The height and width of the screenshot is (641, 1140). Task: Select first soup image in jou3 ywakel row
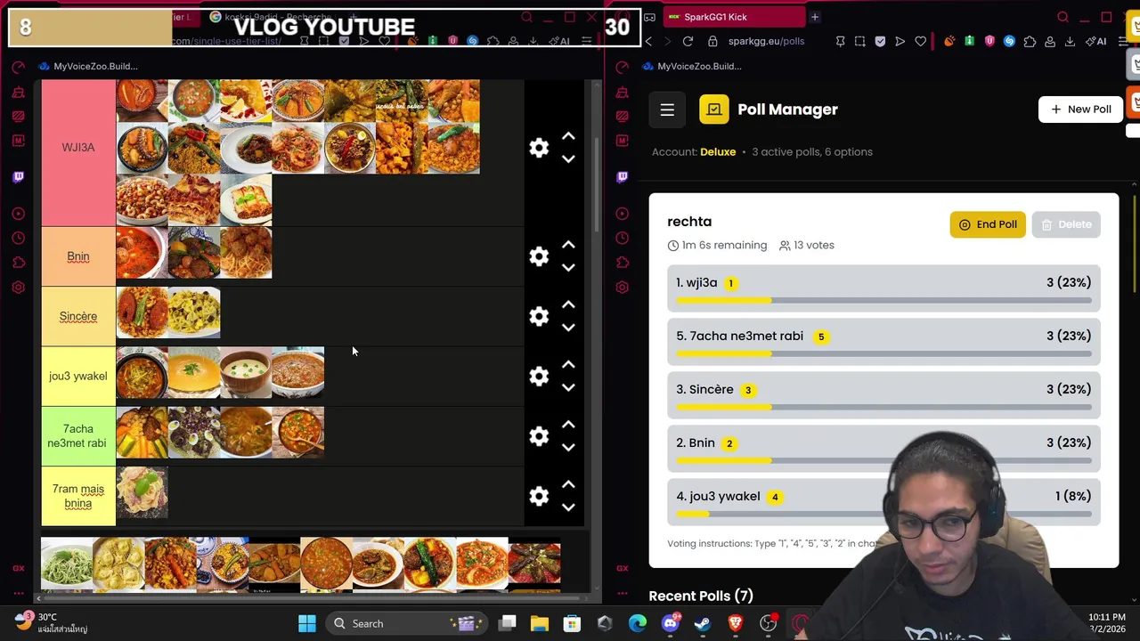[142, 372]
